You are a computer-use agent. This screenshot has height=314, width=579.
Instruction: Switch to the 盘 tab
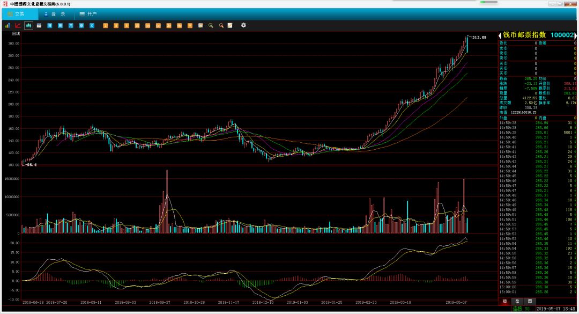coord(517,301)
